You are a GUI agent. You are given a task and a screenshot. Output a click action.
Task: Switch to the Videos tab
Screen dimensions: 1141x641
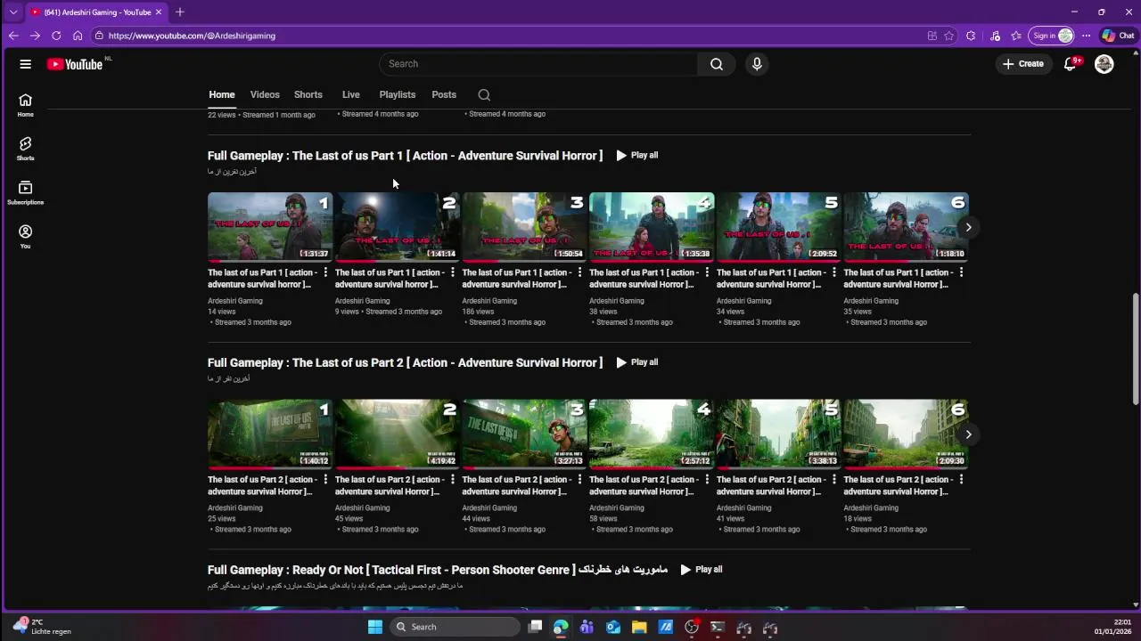point(265,94)
